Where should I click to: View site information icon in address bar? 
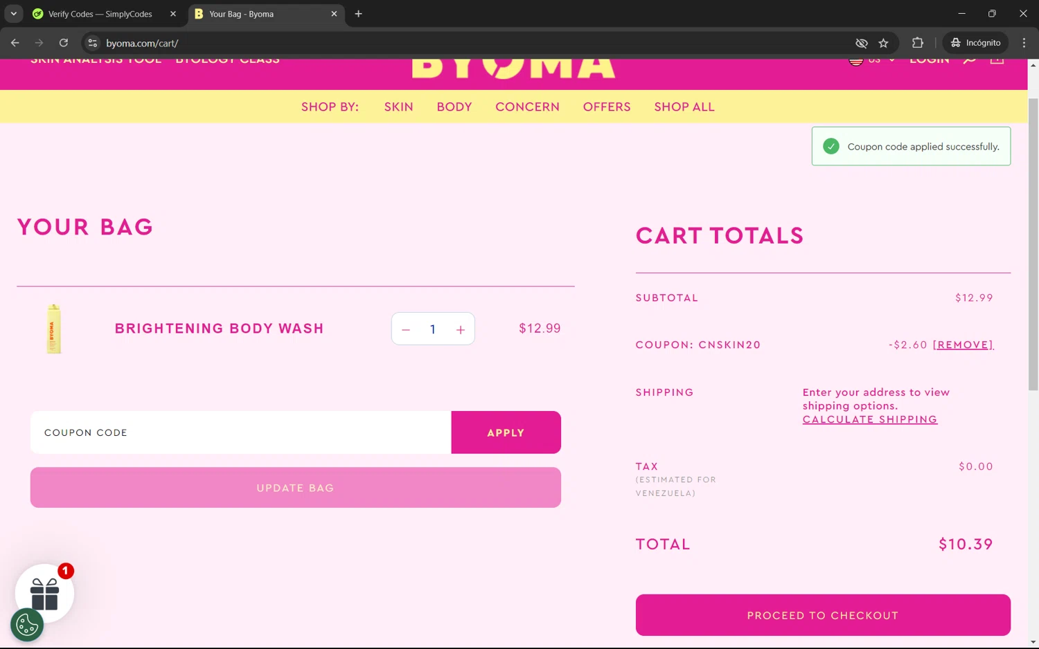point(92,43)
